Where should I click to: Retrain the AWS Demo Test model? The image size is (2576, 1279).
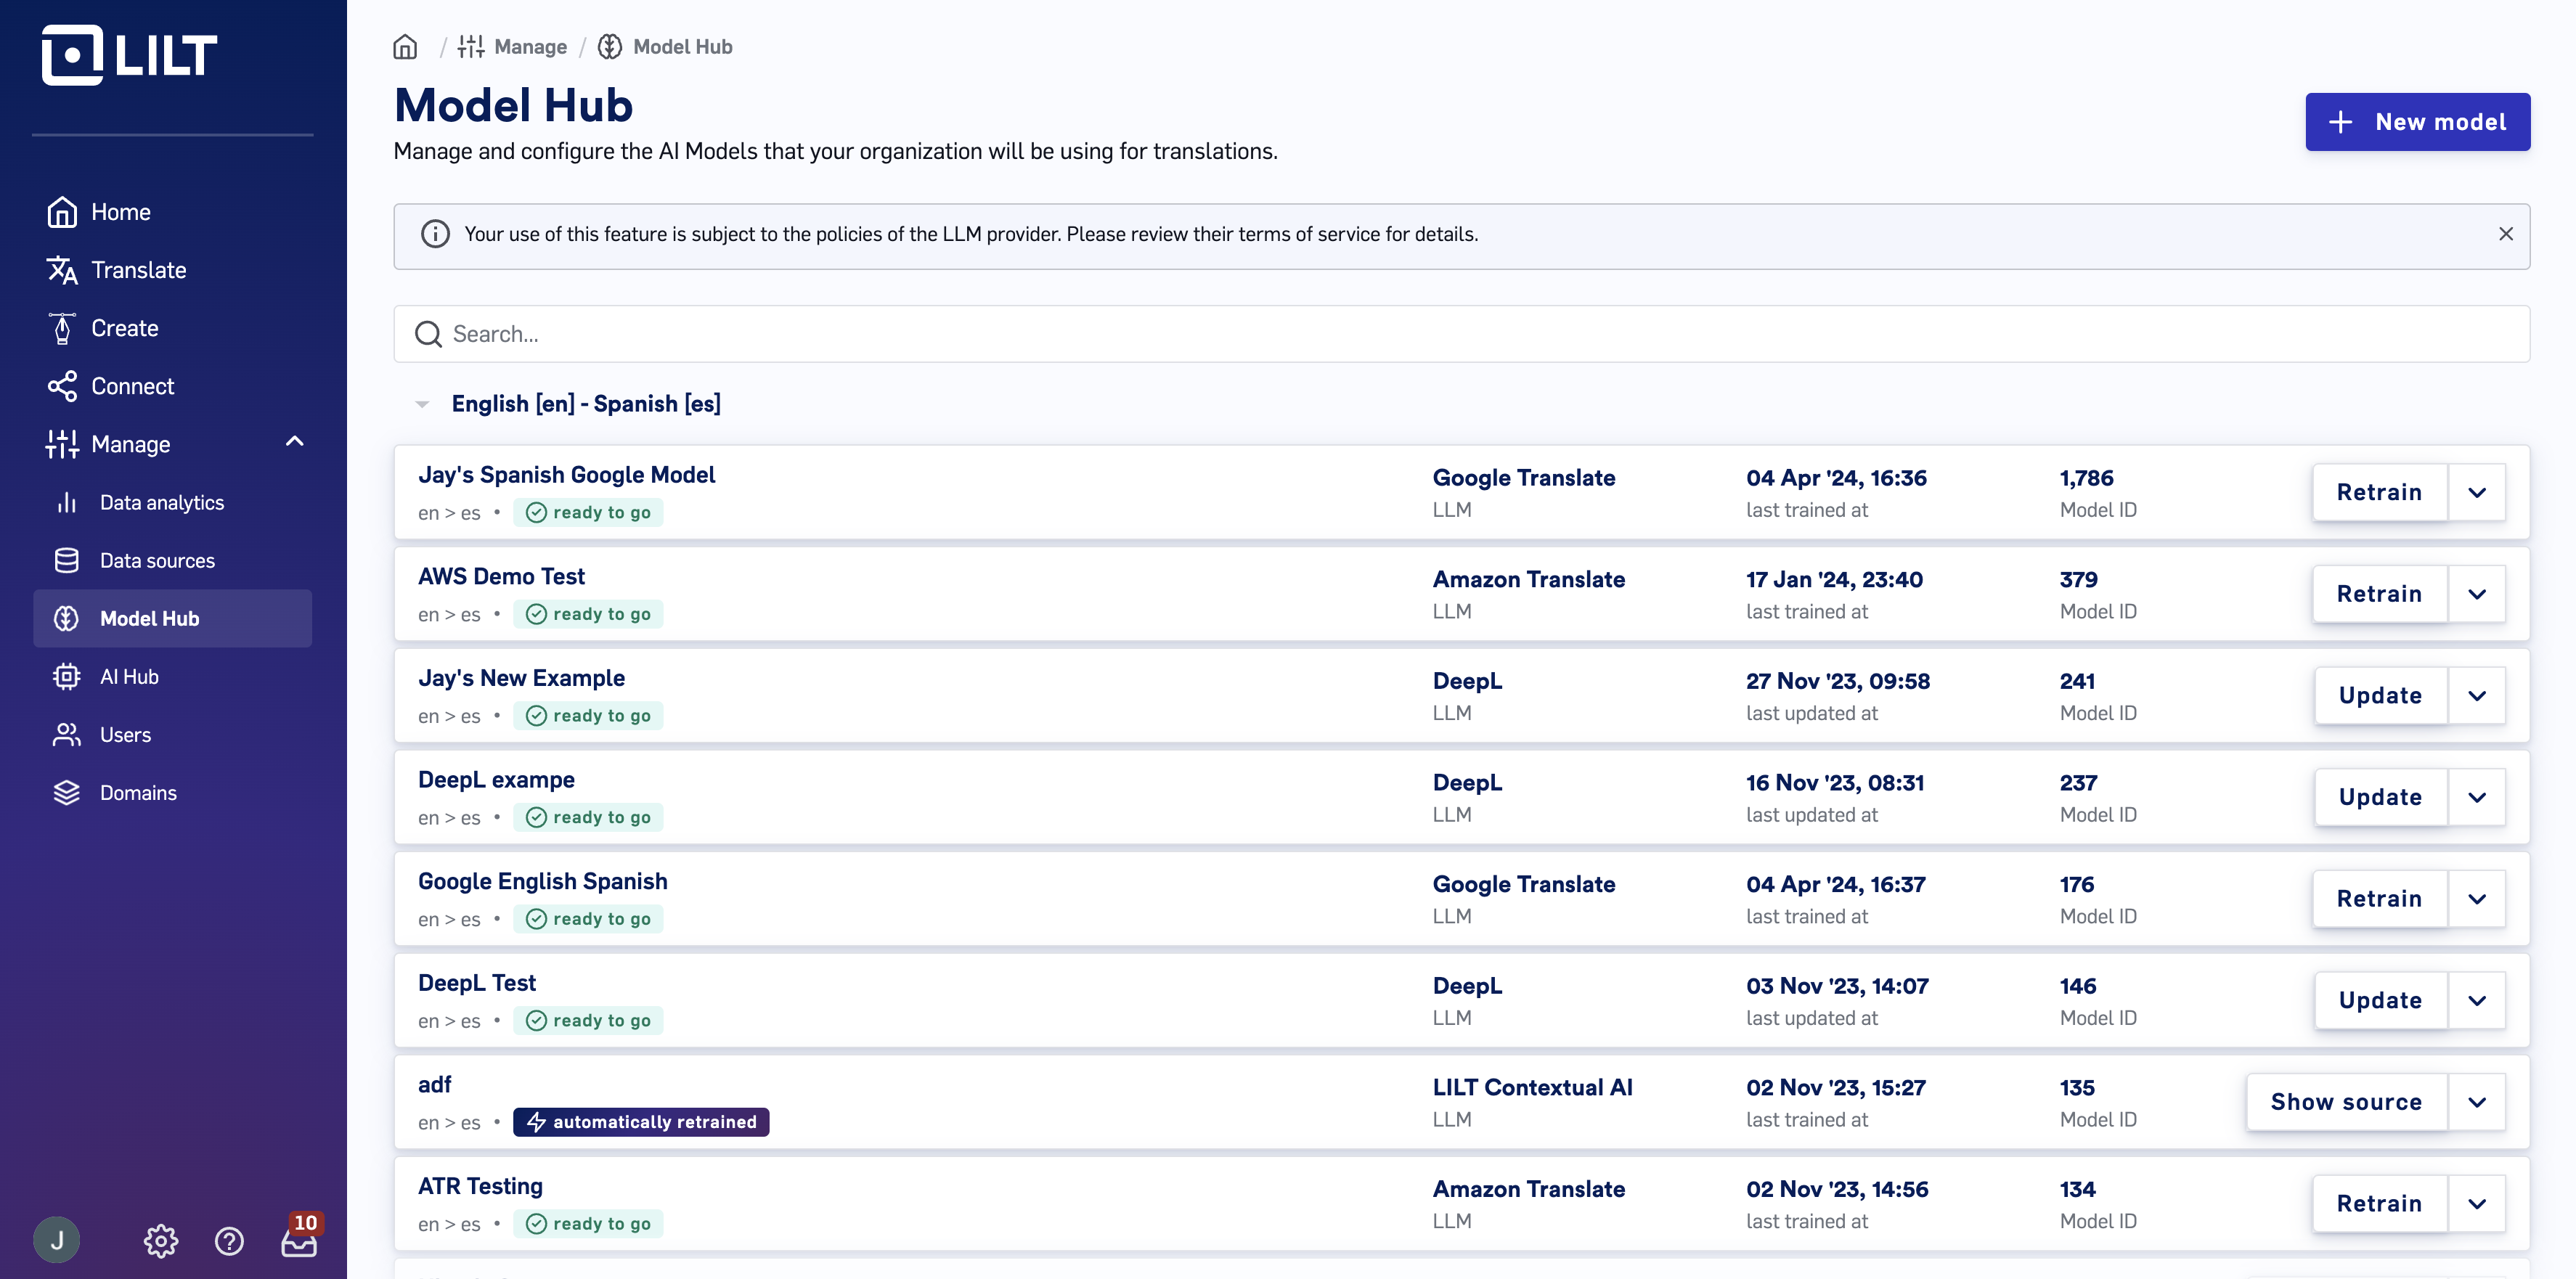pos(2379,594)
